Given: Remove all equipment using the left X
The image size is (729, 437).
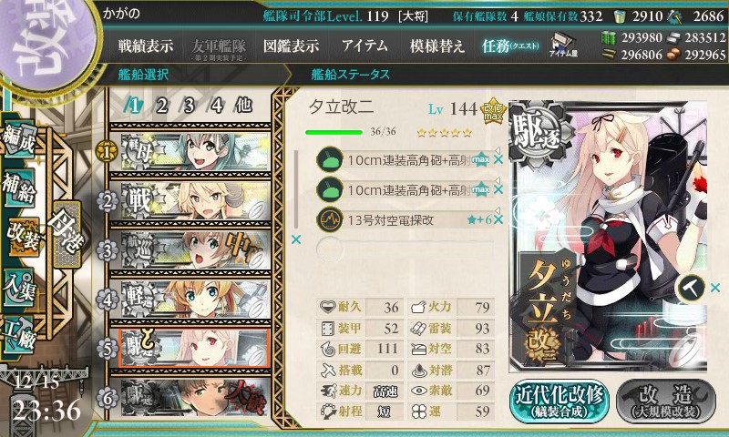Looking at the screenshot, I should click(x=295, y=239).
